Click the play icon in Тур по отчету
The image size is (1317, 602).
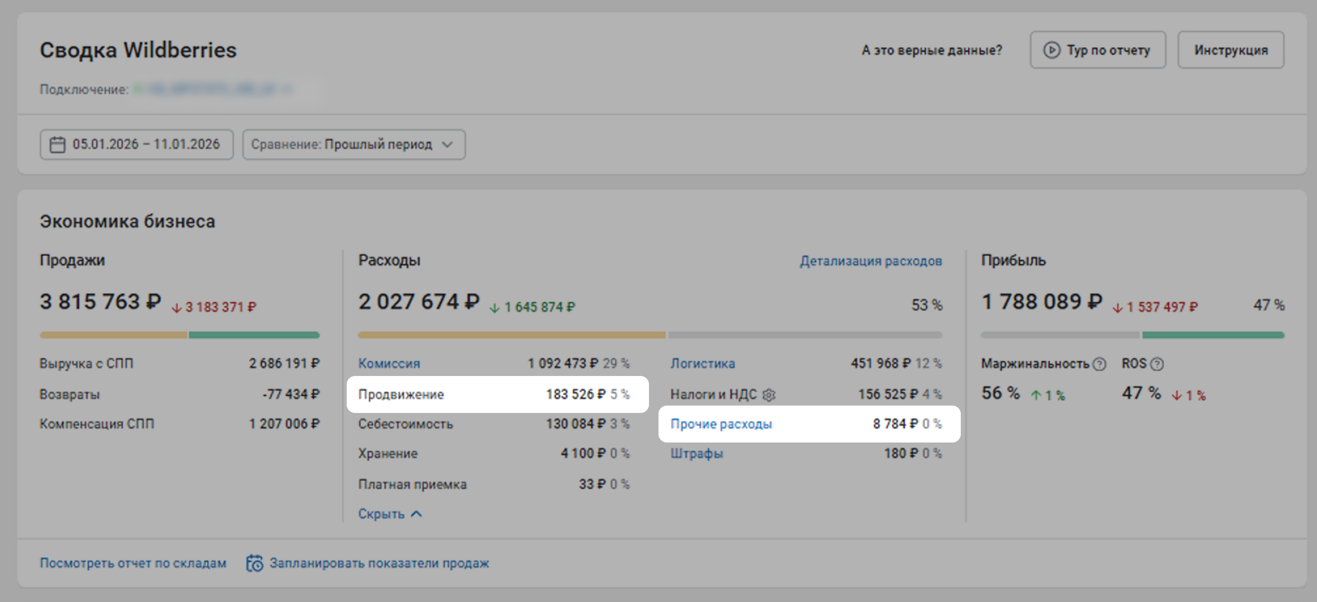[1051, 50]
